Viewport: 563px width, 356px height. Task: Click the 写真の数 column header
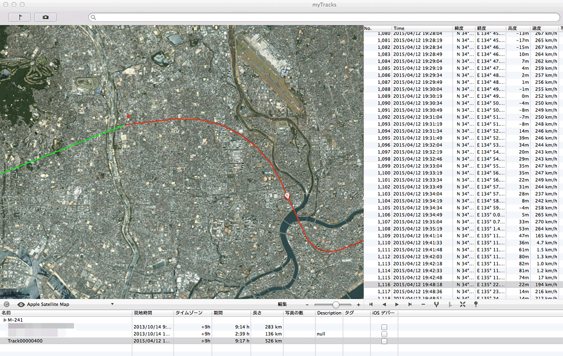pos(300,313)
